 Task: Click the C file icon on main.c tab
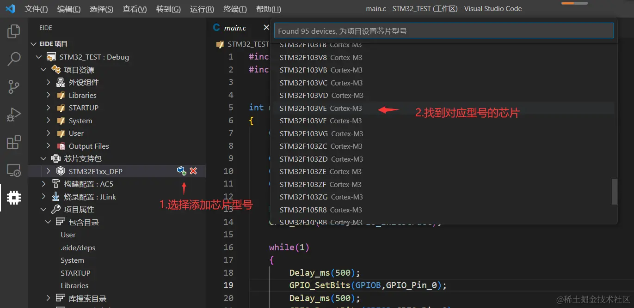(x=216, y=28)
